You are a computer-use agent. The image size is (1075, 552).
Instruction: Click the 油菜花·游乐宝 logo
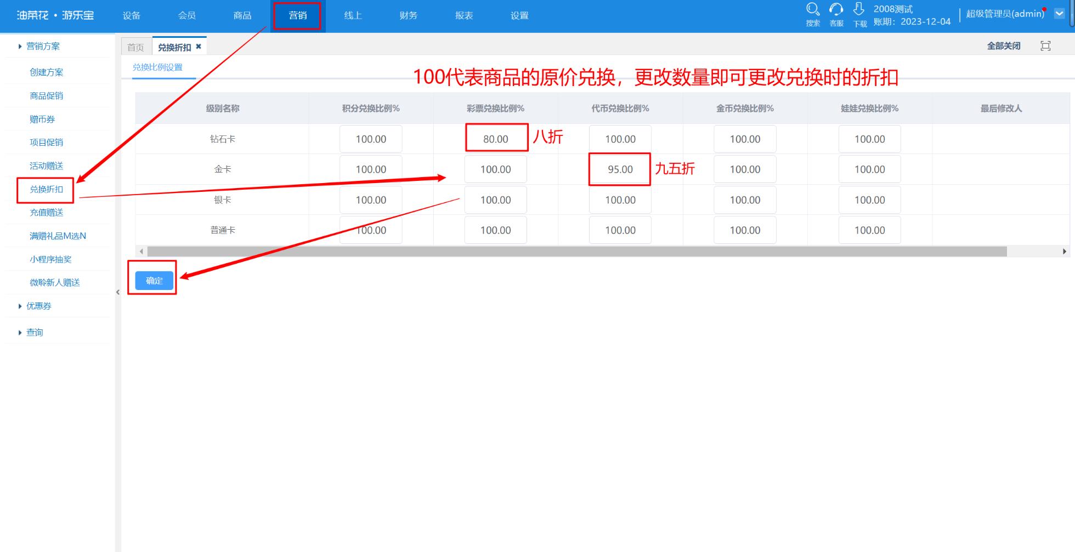pos(55,15)
